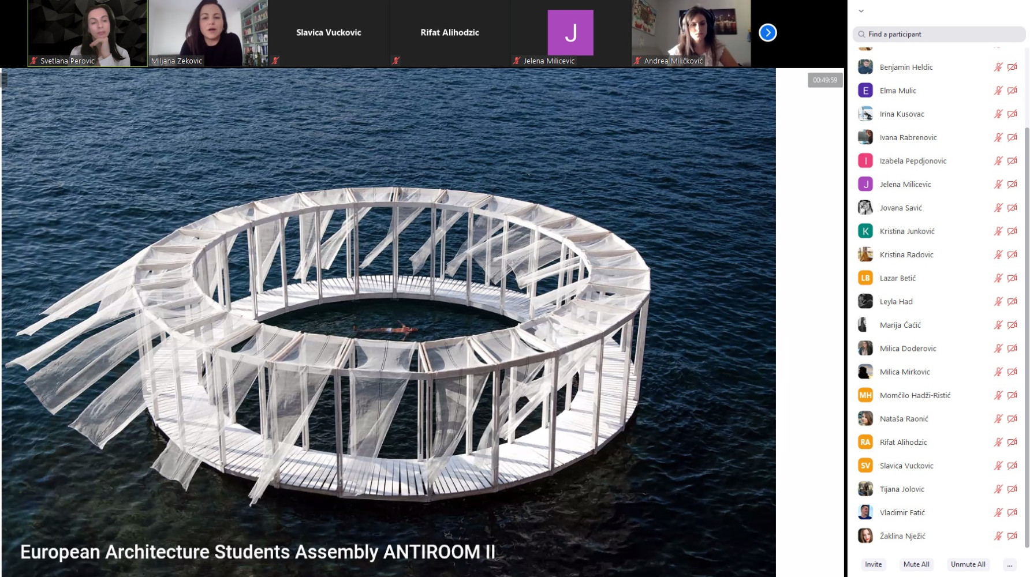Image resolution: width=1030 pixels, height=577 pixels.
Task: Click Lazar Betić's muted microphone icon
Action: click(998, 278)
